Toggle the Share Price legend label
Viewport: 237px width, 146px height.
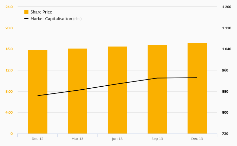point(41,12)
